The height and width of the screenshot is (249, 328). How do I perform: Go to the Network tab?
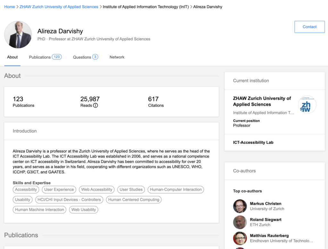117,57
